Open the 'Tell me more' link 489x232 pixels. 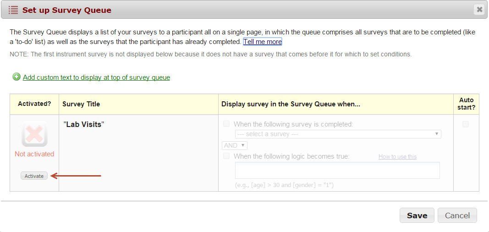[262, 42]
